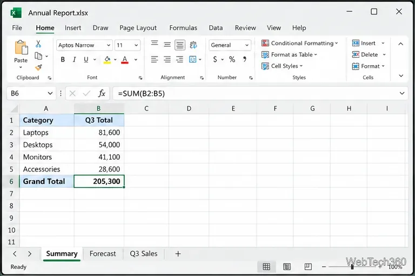Open the Name Box dropdown arrow
415x276 pixels.
(50, 93)
